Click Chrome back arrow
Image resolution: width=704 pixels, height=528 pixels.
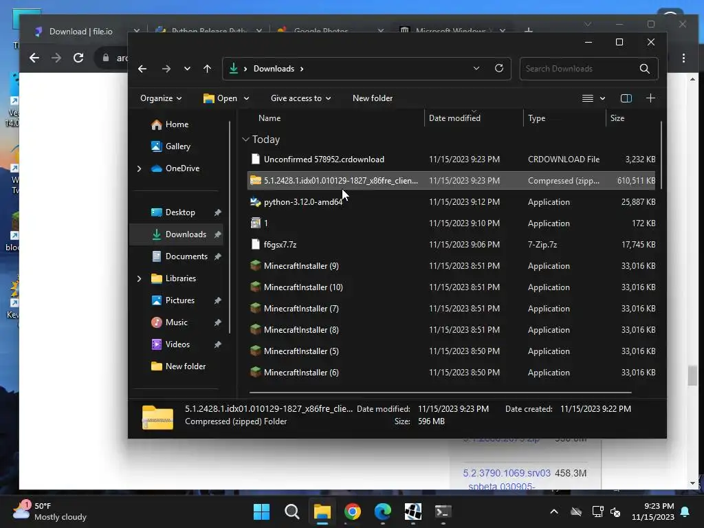tap(34, 58)
